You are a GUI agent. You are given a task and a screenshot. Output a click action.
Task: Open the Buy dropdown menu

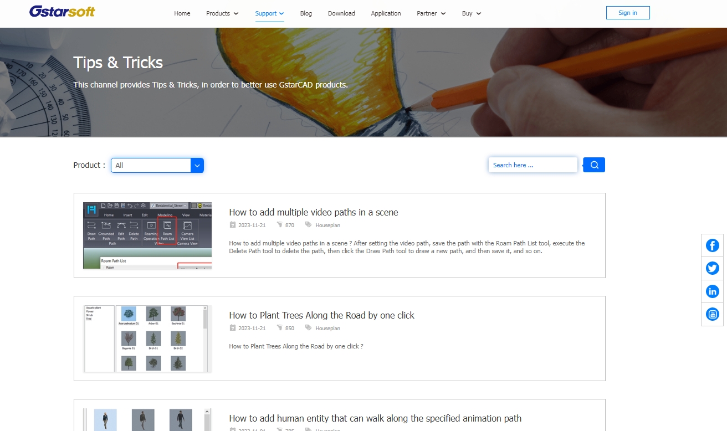tap(472, 13)
